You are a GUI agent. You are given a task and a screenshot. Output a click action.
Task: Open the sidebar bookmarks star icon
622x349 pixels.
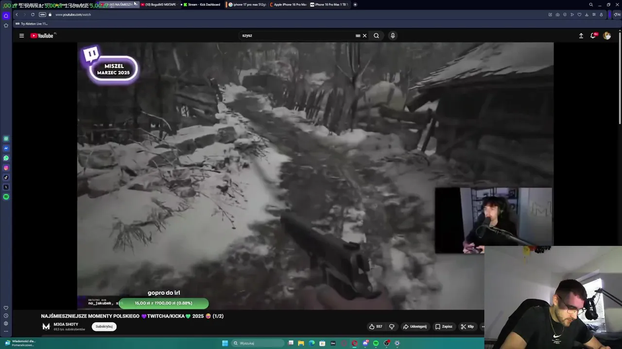[6, 25]
